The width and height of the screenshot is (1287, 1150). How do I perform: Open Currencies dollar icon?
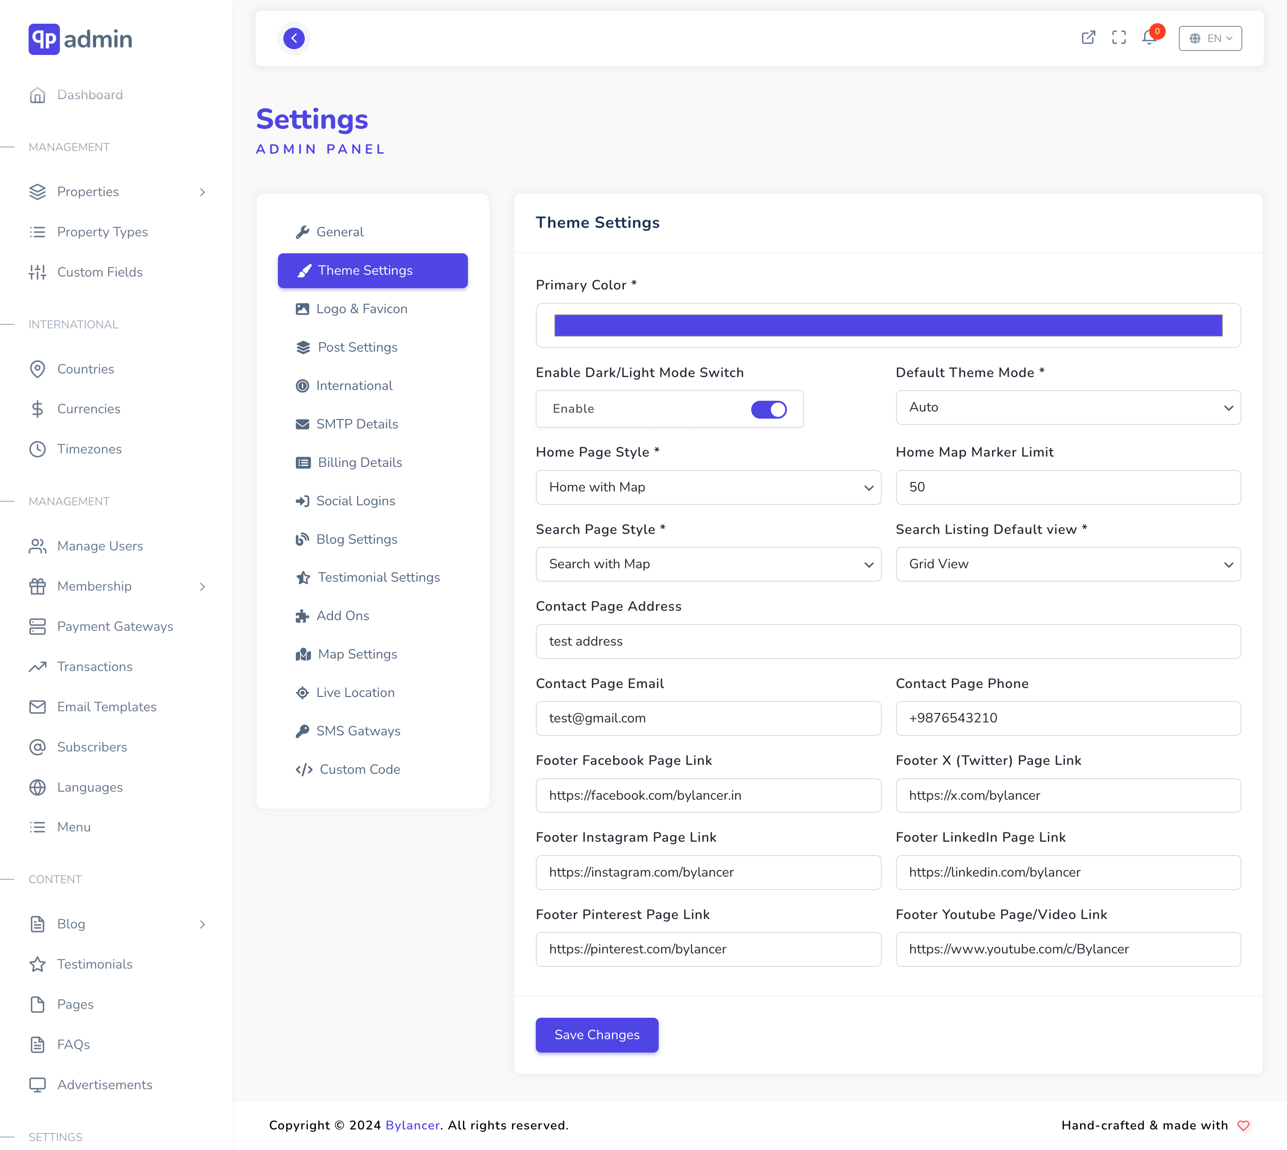37,409
